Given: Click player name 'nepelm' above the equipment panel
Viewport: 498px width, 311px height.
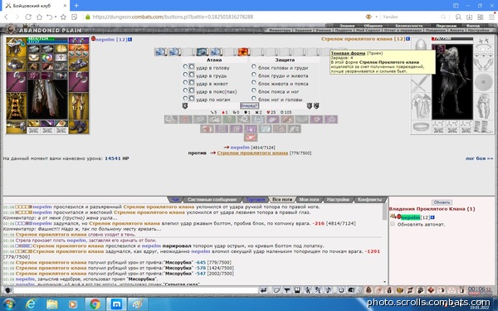Looking at the screenshot, I should (105, 39).
